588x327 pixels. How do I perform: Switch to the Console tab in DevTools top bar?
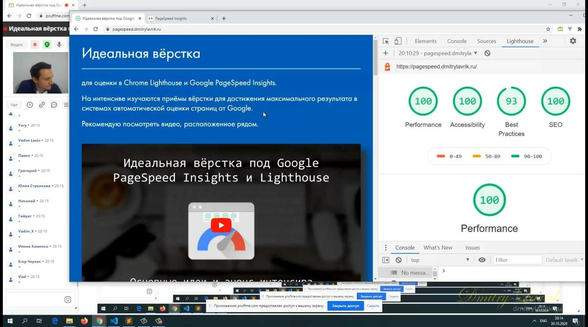457,41
